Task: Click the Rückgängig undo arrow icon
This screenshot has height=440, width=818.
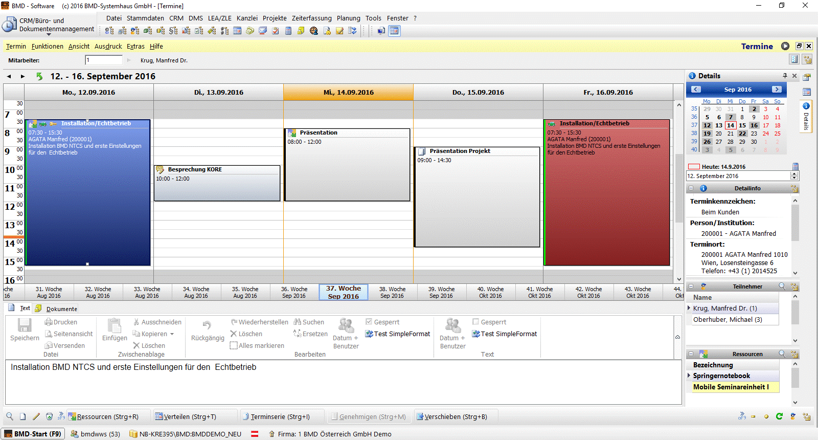Action: (x=207, y=325)
